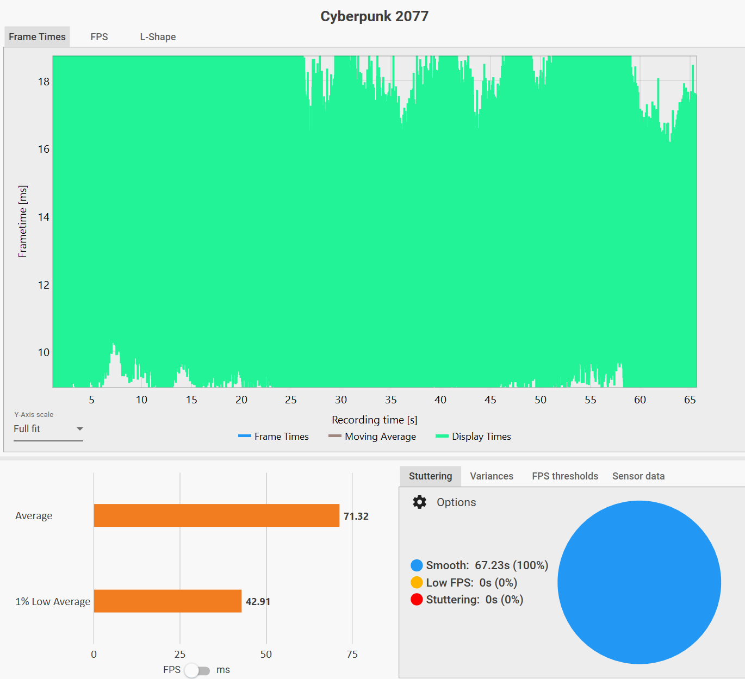Click the Recording time [s] axis label
745x679 pixels.
click(375, 420)
